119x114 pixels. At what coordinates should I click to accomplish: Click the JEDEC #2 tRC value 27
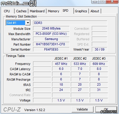(80, 90)
